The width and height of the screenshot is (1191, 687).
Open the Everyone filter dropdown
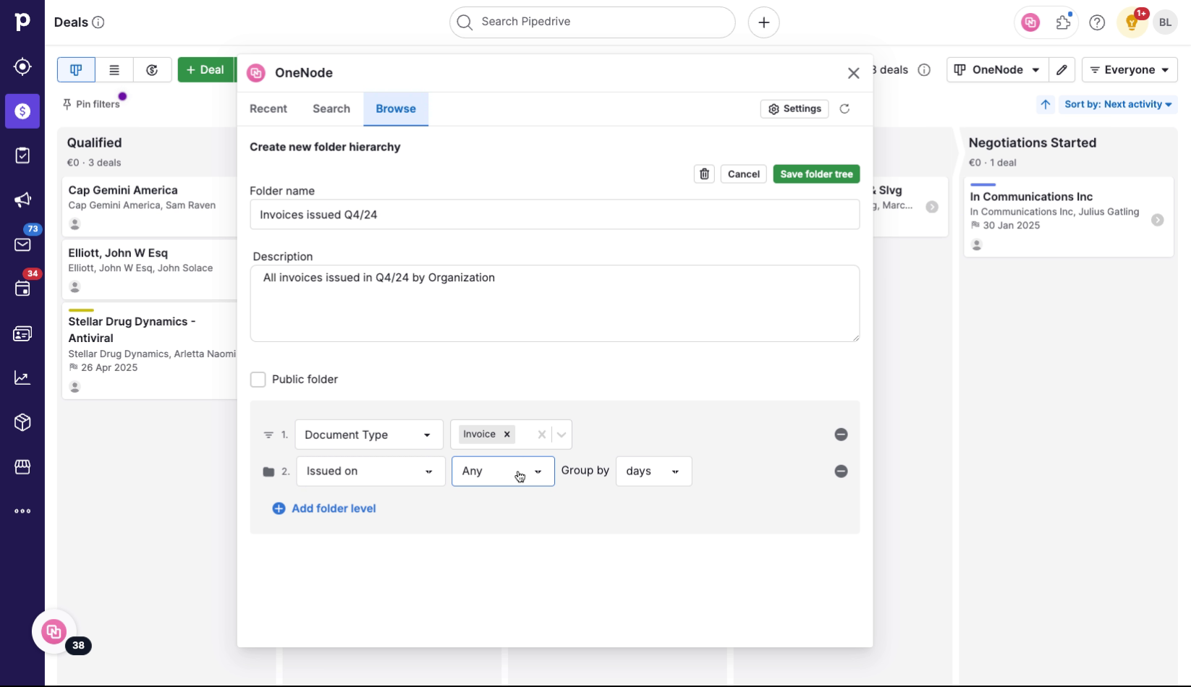coord(1129,70)
